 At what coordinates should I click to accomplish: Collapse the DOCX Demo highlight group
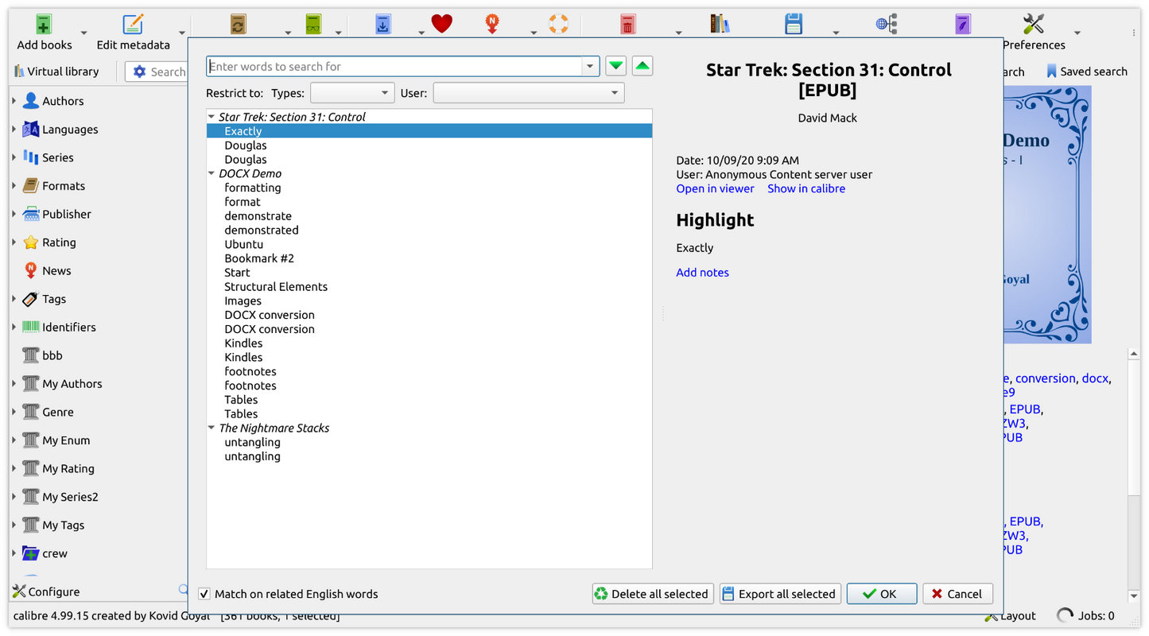(211, 173)
